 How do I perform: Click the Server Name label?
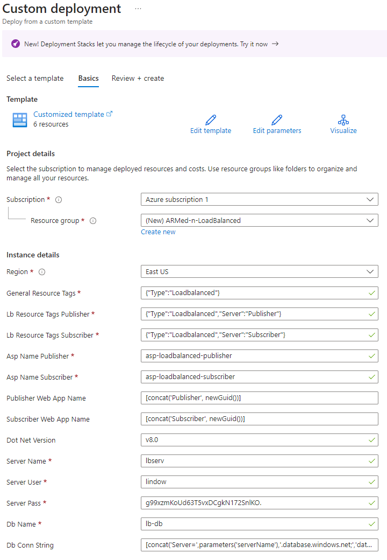coord(26,461)
